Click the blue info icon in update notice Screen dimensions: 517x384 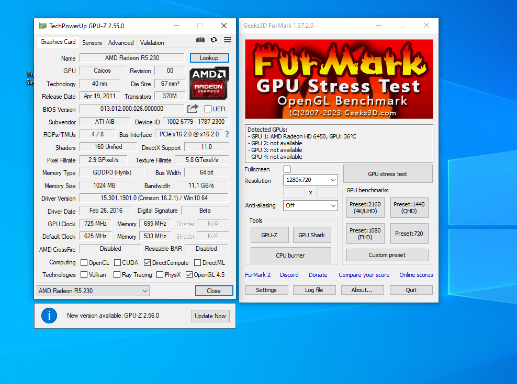49,316
